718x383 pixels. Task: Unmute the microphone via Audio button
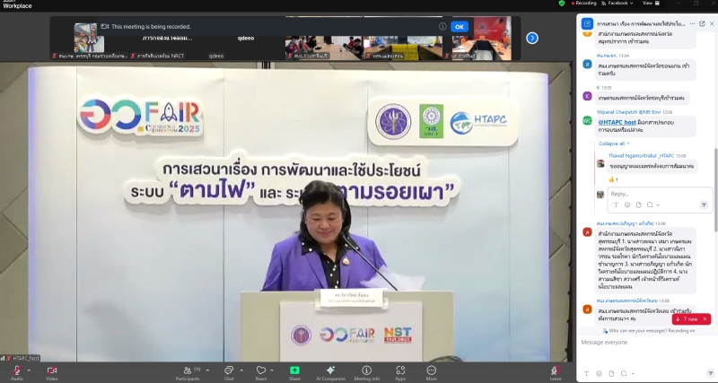(x=17, y=372)
